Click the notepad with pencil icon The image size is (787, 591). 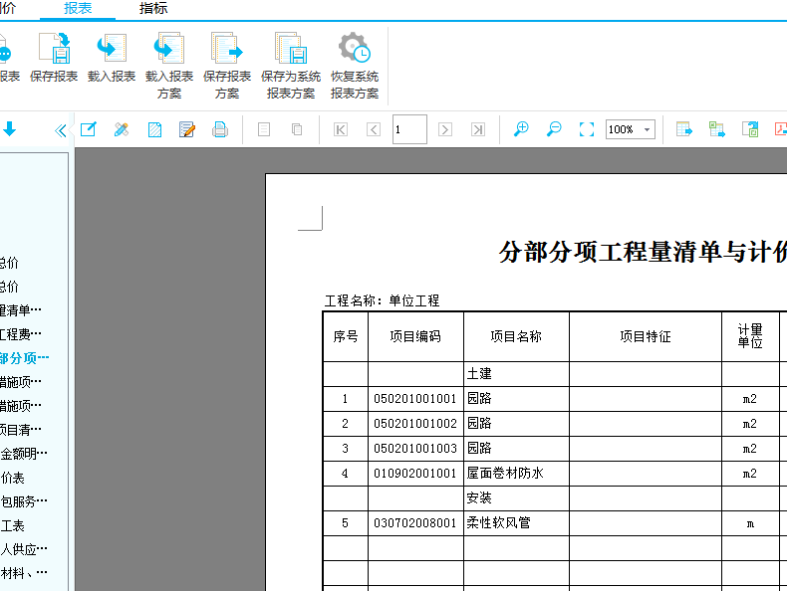(x=187, y=129)
